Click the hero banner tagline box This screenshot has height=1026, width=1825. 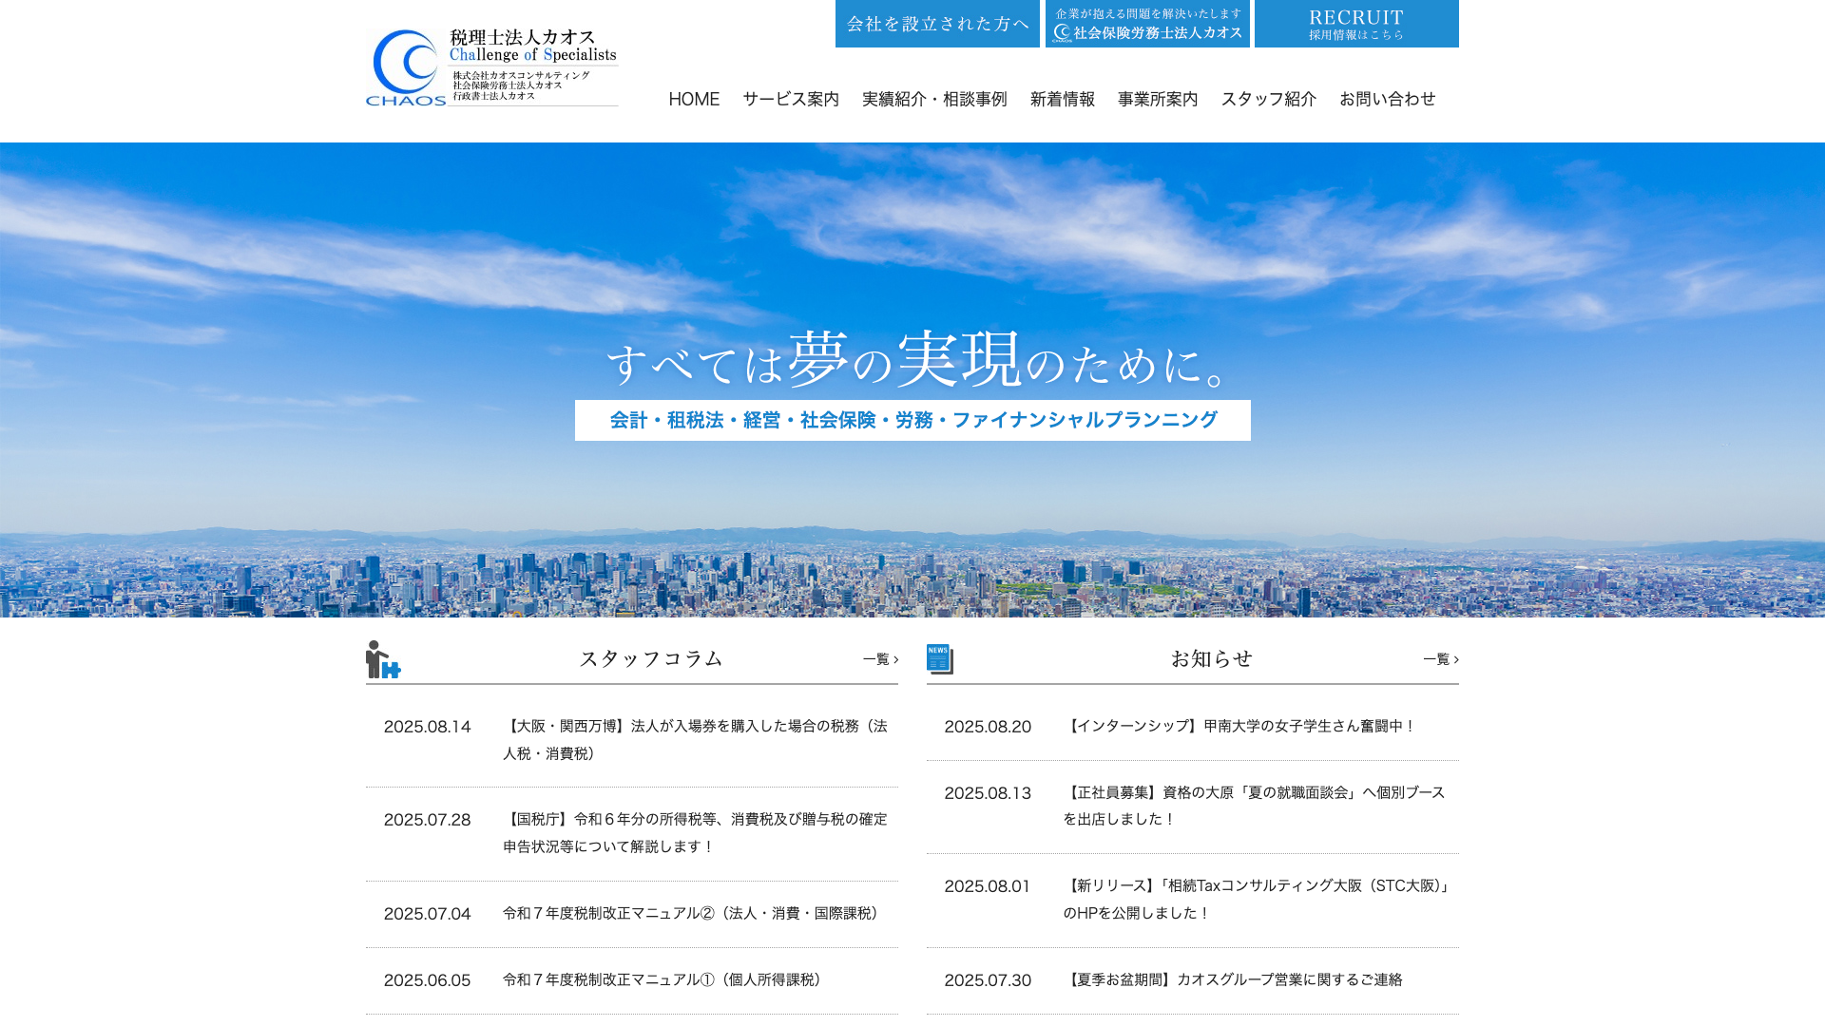click(x=912, y=420)
